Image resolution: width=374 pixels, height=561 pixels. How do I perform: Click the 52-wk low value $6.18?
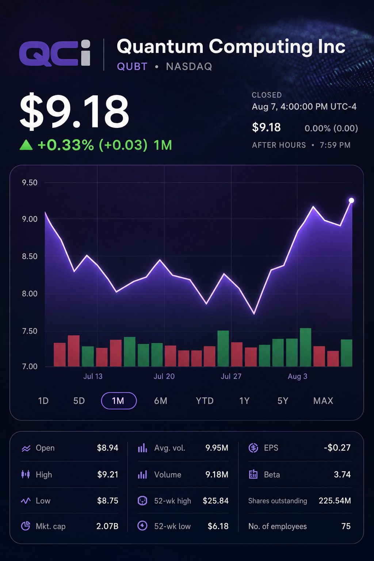(x=218, y=526)
